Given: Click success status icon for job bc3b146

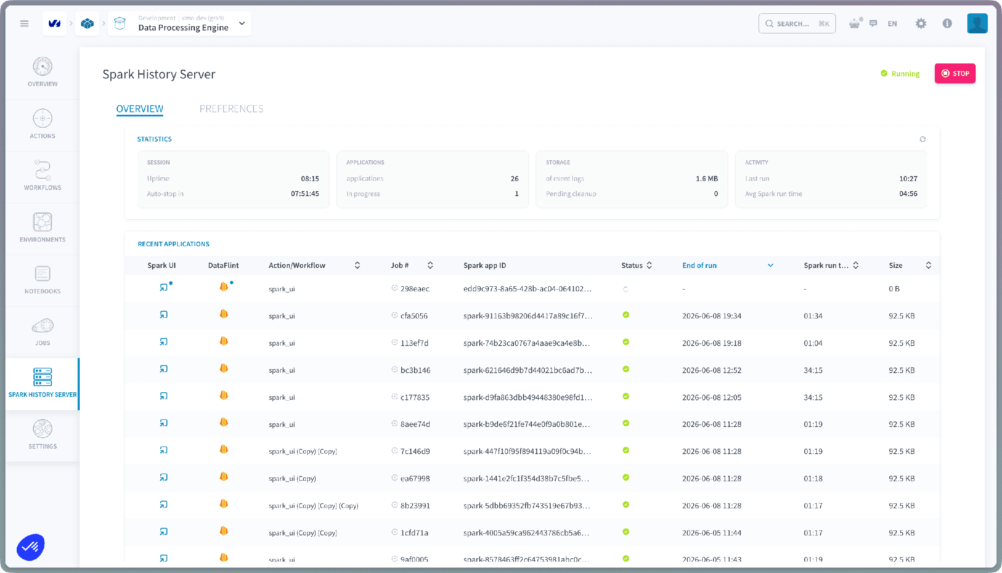Looking at the screenshot, I should 626,369.
